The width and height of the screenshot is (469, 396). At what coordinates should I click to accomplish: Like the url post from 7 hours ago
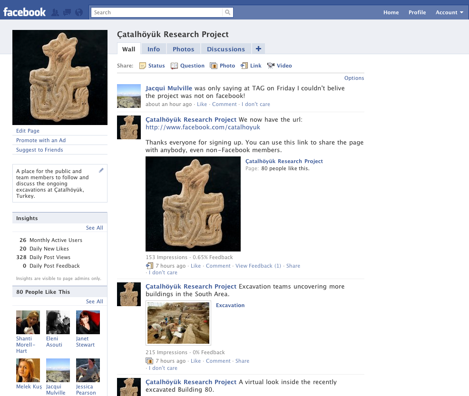[195, 266]
